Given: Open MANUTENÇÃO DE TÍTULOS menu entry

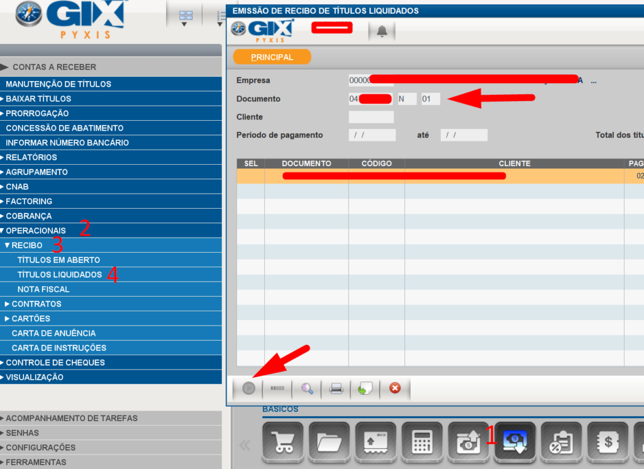Looking at the screenshot, I should pos(58,84).
